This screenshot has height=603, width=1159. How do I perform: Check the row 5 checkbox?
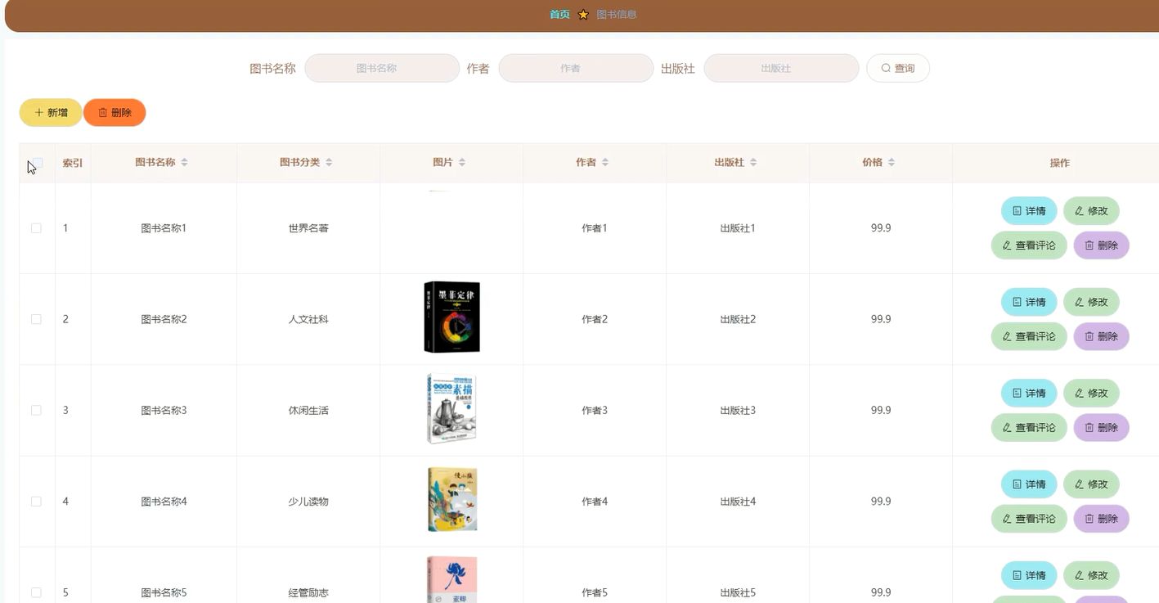(36, 592)
